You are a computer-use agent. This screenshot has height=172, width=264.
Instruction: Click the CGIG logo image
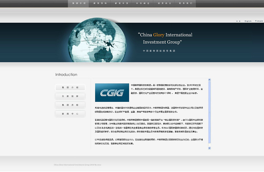112,93
